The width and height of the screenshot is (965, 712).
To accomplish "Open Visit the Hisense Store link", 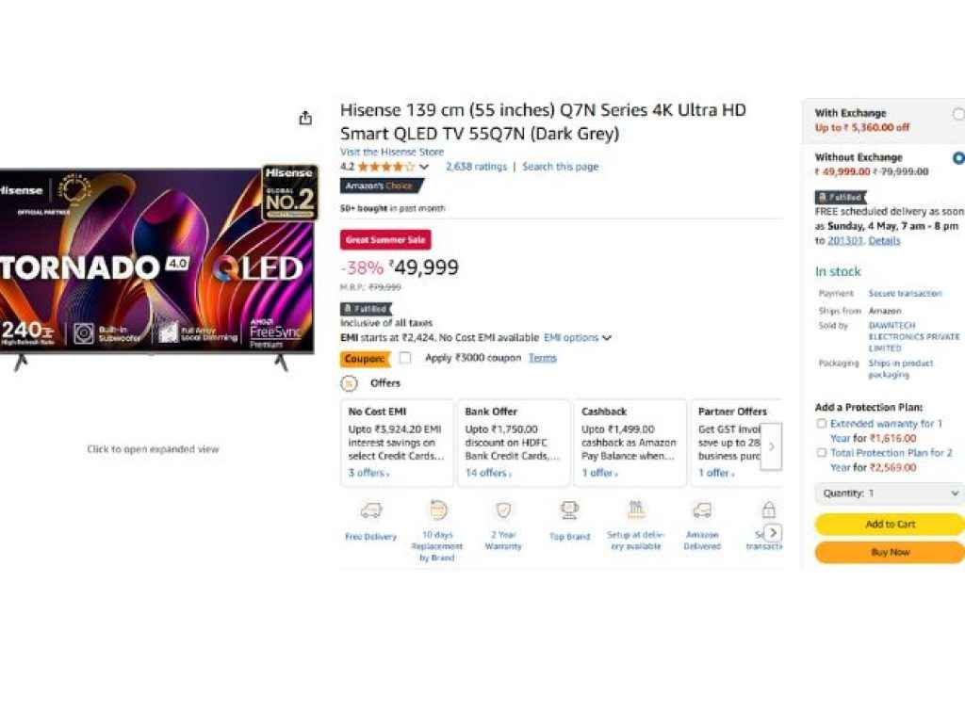I will pos(392,153).
